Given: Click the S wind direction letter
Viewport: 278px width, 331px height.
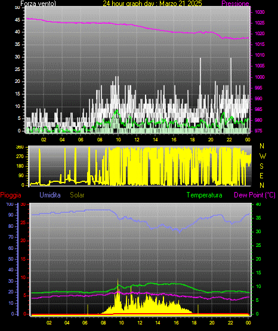Looking at the screenshot, I should coord(261,166).
